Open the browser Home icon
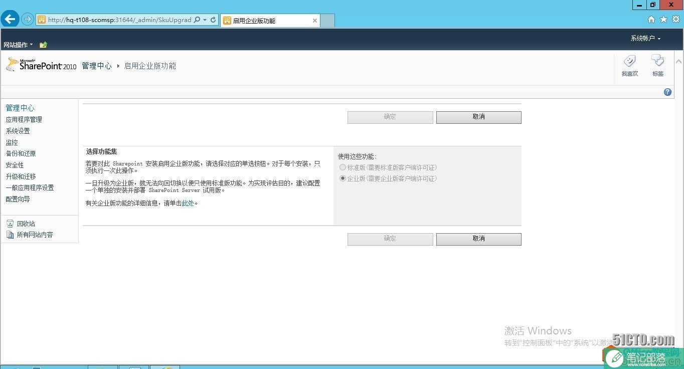Viewport: 684px width, 369px height. click(x=651, y=19)
